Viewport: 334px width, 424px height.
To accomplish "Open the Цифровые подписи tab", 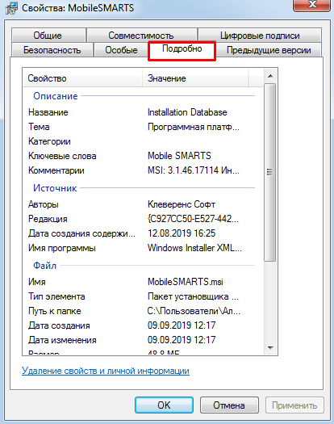I will pyautogui.click(x=260, y=36).
